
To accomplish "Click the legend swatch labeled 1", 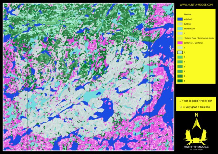I will (x=180, y=48).
